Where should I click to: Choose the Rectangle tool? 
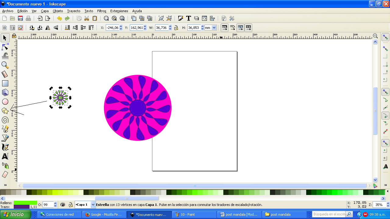coord(5,83)
